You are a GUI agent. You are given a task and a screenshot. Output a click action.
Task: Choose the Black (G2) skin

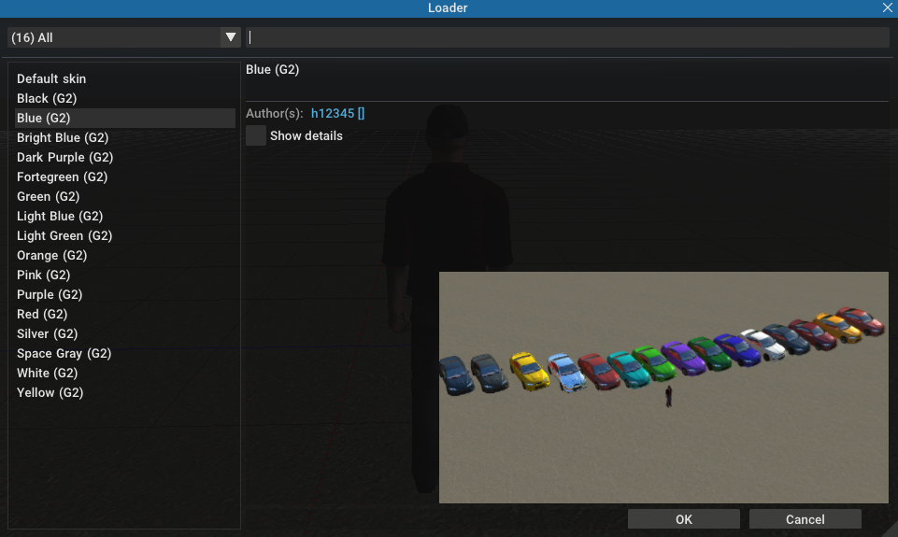click(47, 99)
